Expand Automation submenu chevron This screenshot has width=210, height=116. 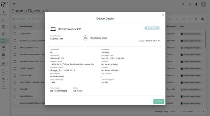coord(8,64)
